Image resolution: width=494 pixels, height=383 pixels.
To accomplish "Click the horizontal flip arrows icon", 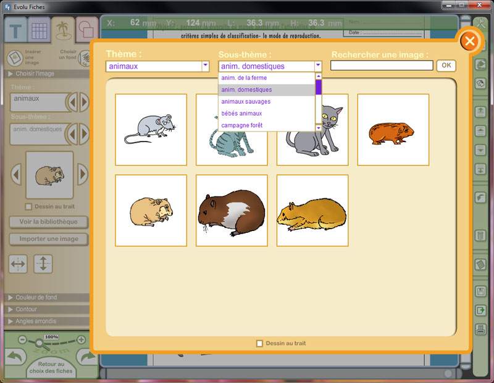I will point(19,264).
